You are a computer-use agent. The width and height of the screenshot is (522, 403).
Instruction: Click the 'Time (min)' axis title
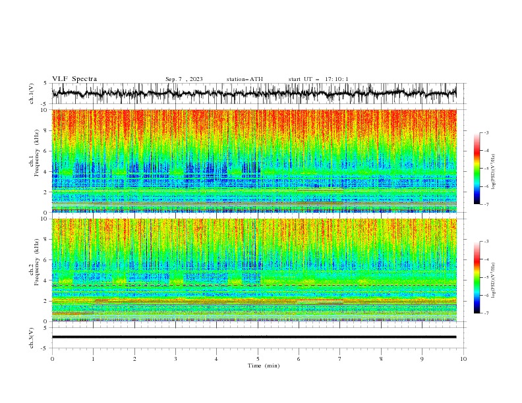coord(264,365)
